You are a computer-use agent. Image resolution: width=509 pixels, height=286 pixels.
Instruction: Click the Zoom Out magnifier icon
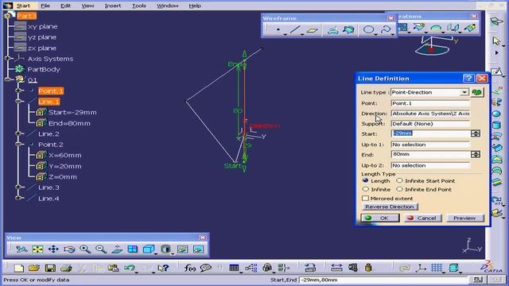101,249
